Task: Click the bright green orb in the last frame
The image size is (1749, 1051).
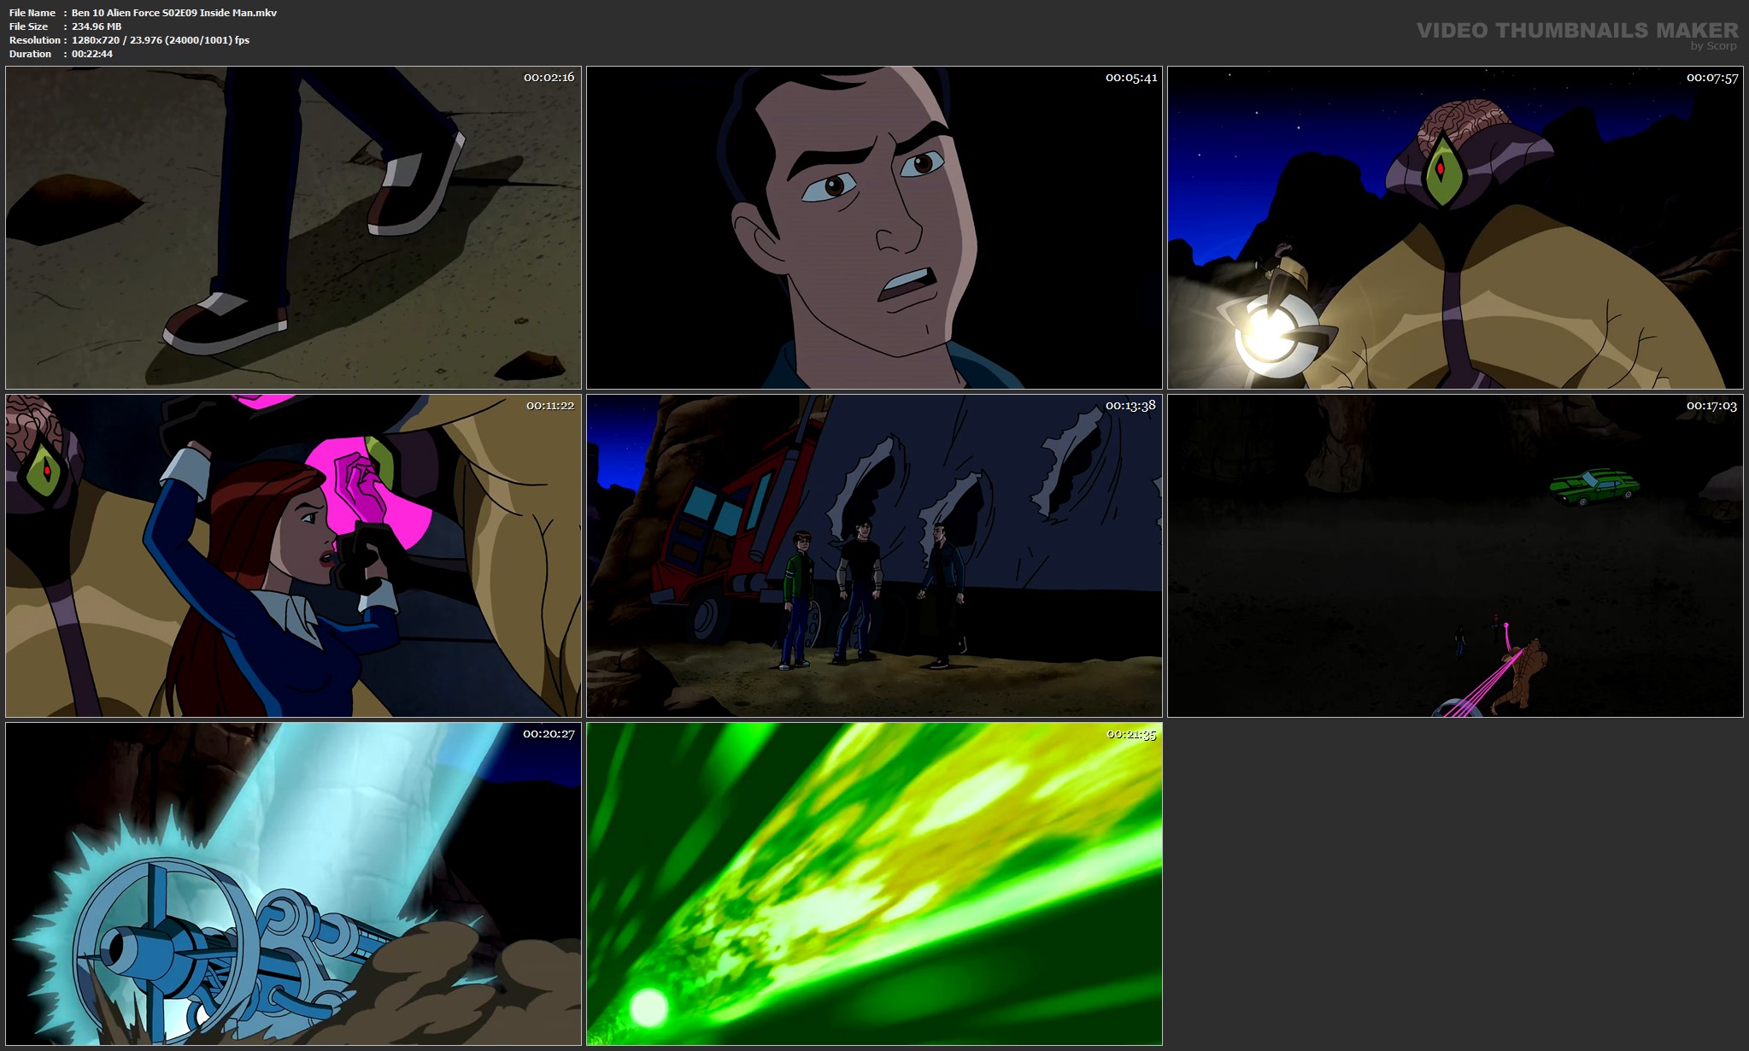Action: (x=649, y=1007)
